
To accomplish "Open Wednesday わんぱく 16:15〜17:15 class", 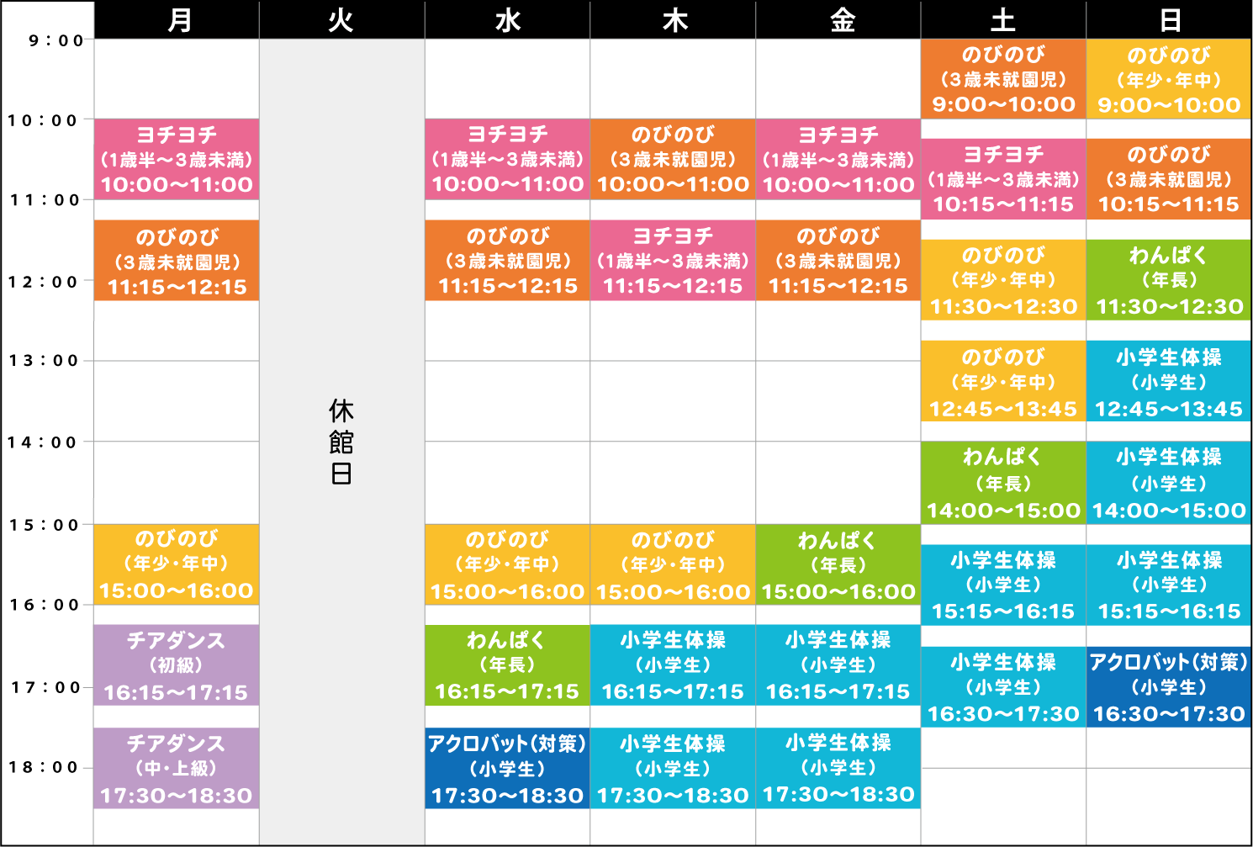I will pyautogui.click(x=507, y=665).
